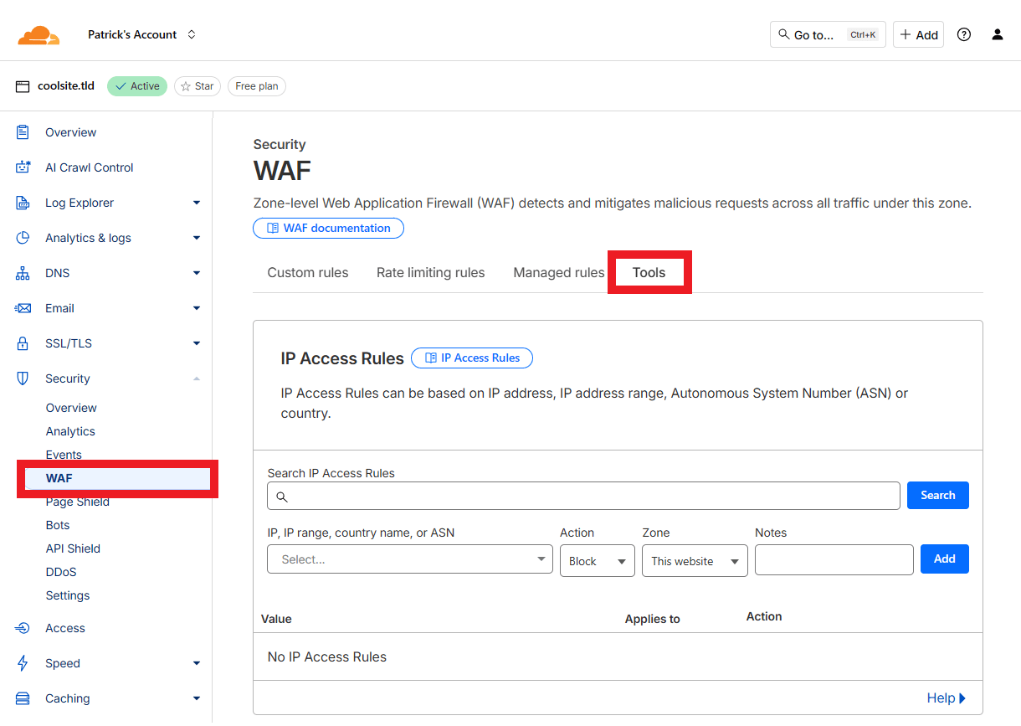The image size is (1021, 726).
Task: Click the AI Crawl Control sidebar icon
Action: point(23,167)
